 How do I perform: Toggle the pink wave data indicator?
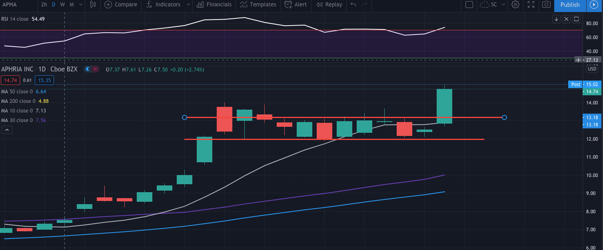[95, 69]
